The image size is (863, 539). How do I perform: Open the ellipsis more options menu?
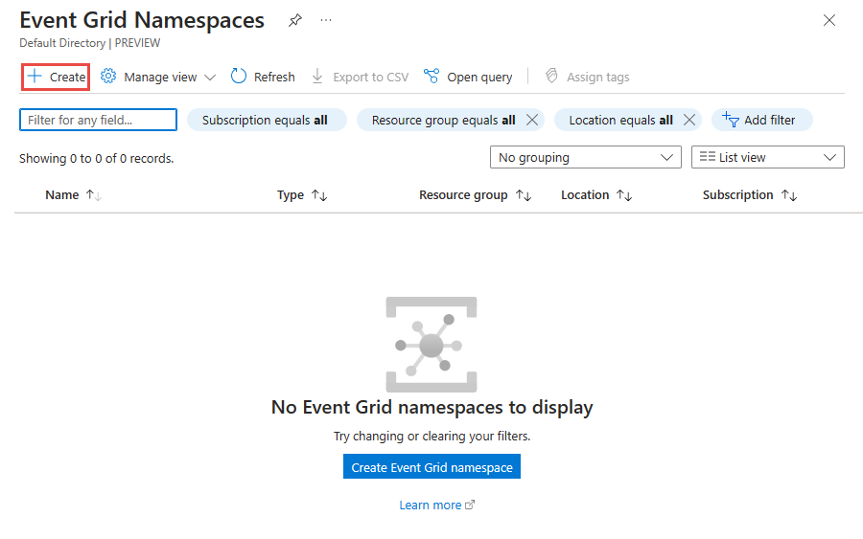coord(326,20)
